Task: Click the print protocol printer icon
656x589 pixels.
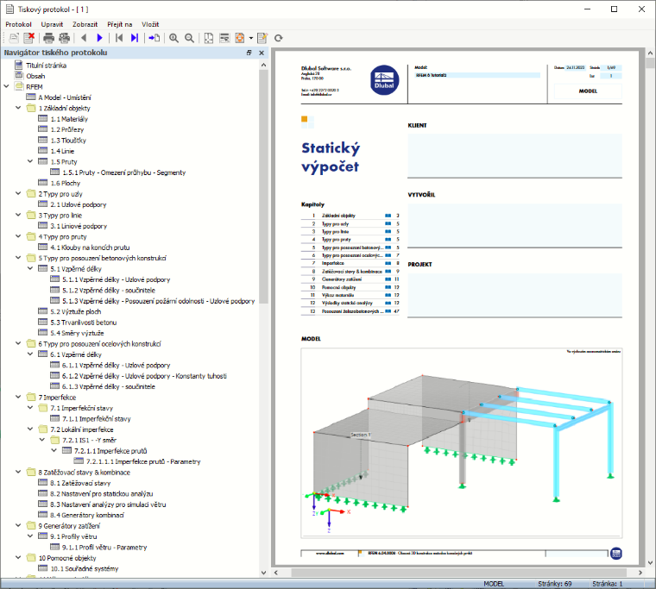Action: coord(48,38)
